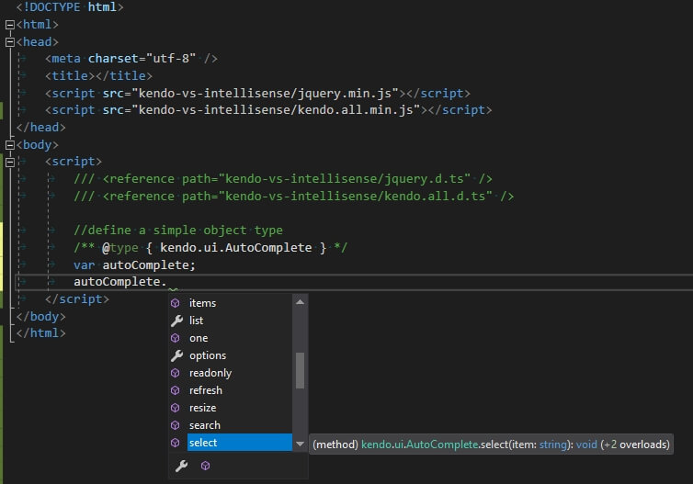Viewport: 693px width, 484px height.
Task: Click 'kendo.ui.AutoComplete' in the method tooltip
Action: pos(420,445)
